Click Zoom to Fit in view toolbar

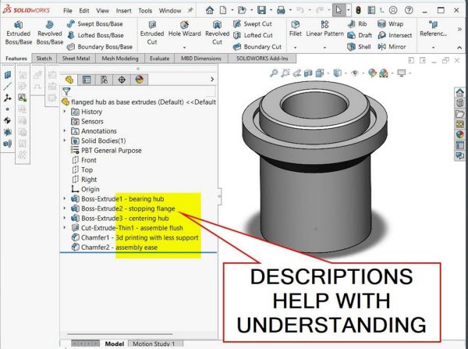274,73
